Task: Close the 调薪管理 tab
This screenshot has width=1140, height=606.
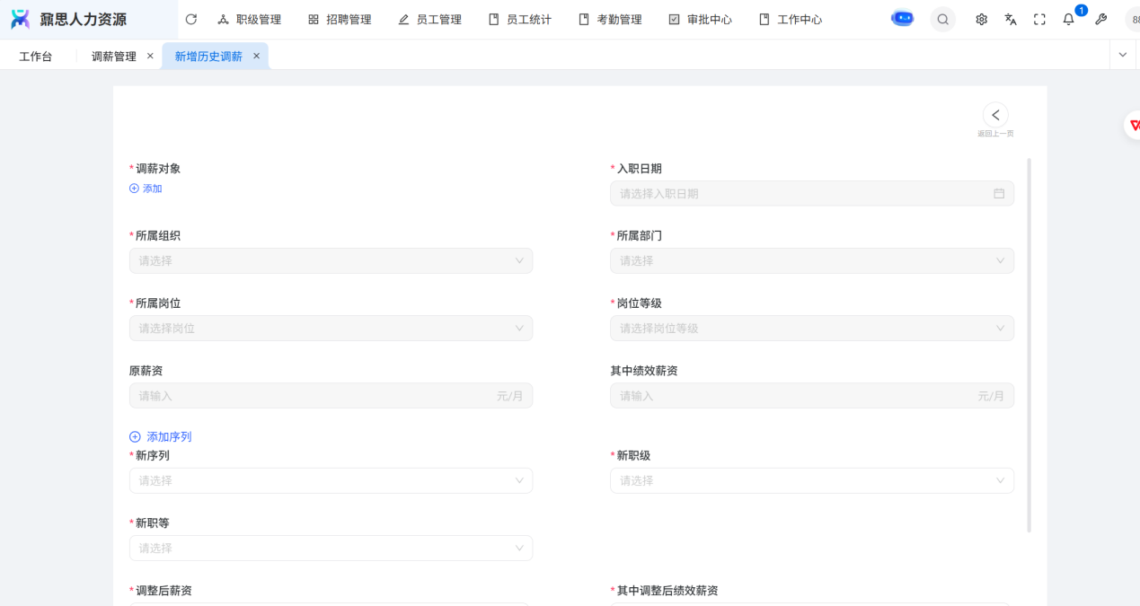Action: click(x=150, y=56)
